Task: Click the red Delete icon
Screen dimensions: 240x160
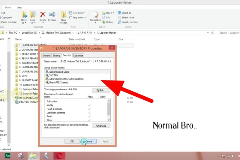Action: pyautogui.click(x=43, y=17)
